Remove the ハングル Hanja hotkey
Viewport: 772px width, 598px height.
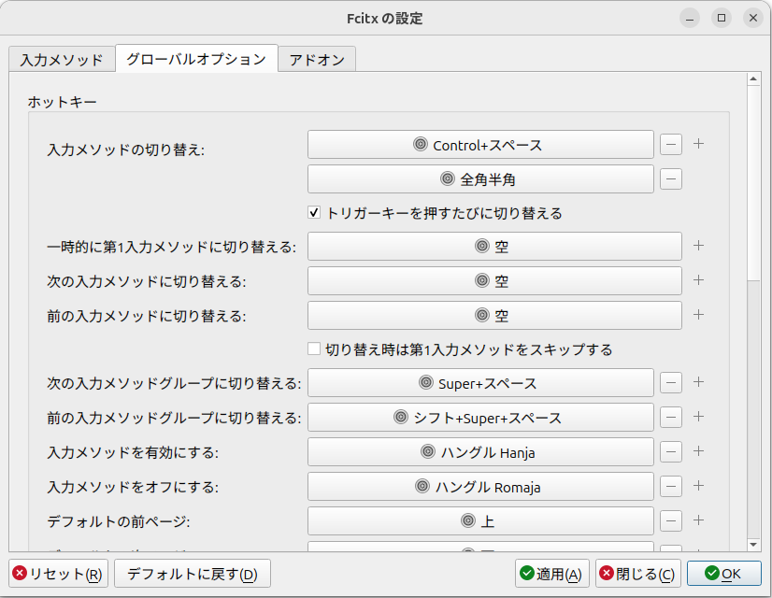click(x=671, y=452)
